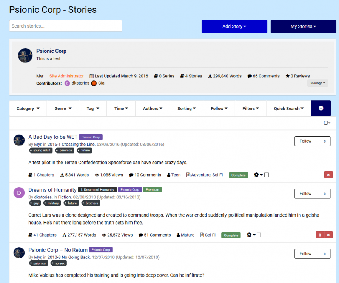Open the Dreams of Humanity story title link
The width and height of the screenshot is (339, 283).
coord(52,190)
